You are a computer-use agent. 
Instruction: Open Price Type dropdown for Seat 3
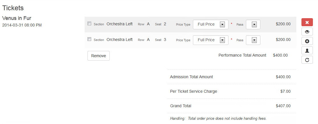point(211,40)
